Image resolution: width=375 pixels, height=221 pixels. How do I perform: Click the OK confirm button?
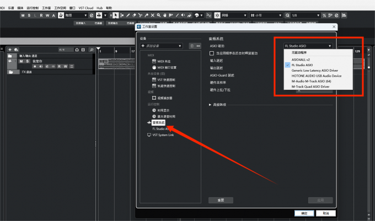(x=304, y=213)
